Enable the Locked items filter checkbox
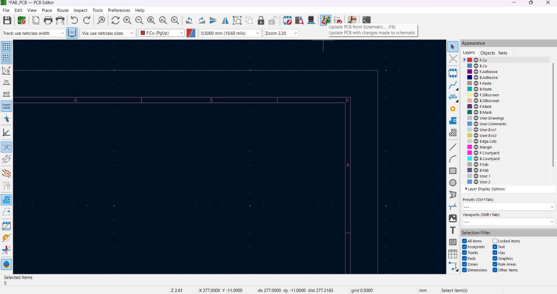Viewport: 557px width, 294px height. (x=495, y=241)
